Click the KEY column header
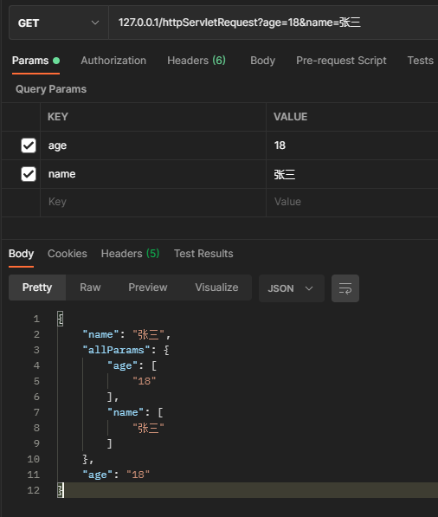Viewport: 438px width, 517px height. tap(58, 117)
